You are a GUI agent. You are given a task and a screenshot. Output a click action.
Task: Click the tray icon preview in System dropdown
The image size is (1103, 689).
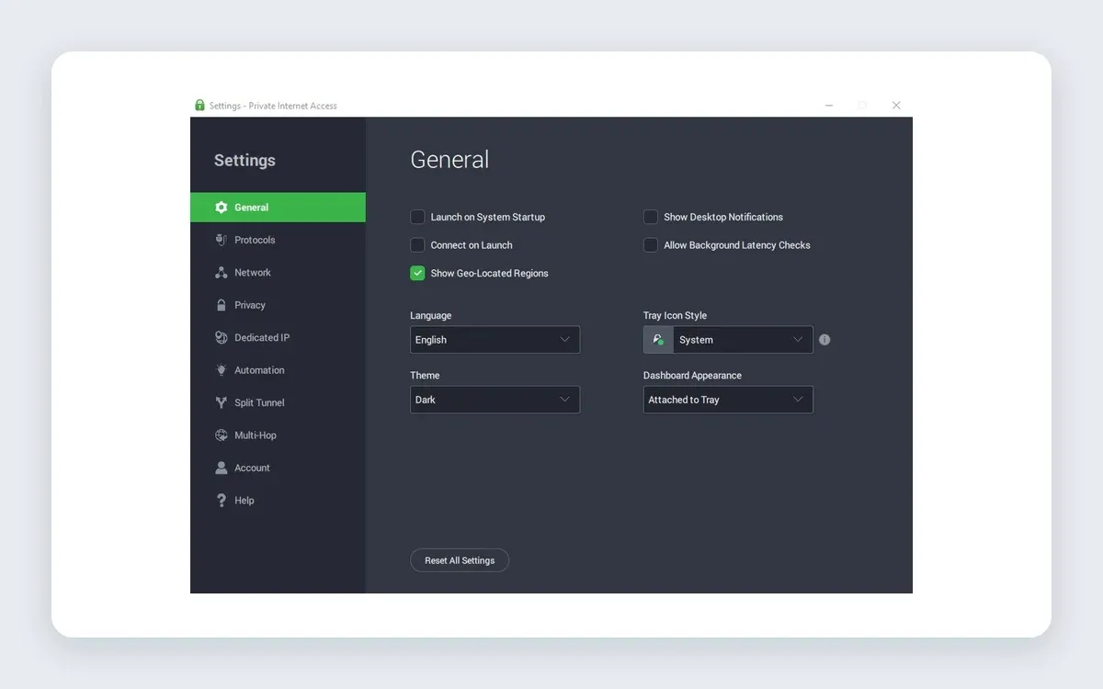coord(658,340)
